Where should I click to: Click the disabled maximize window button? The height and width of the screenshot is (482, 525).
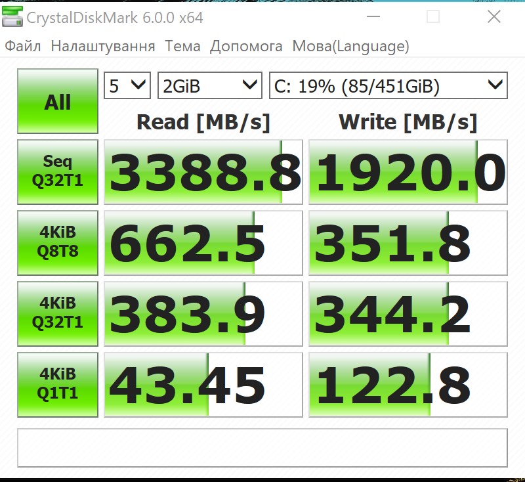(x=433, y=16)
